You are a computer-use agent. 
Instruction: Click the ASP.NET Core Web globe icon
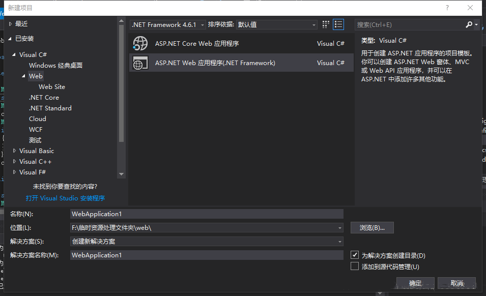[140, 43]
